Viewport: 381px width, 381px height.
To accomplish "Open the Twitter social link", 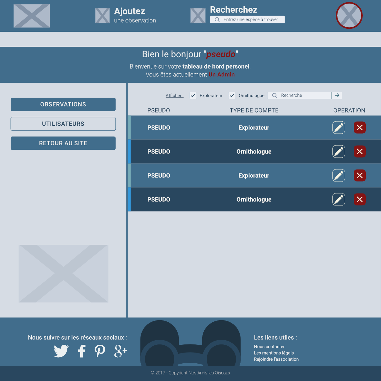I will pos(61,351).
